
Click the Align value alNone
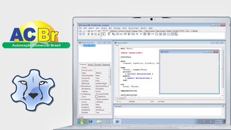click(99, 73)
